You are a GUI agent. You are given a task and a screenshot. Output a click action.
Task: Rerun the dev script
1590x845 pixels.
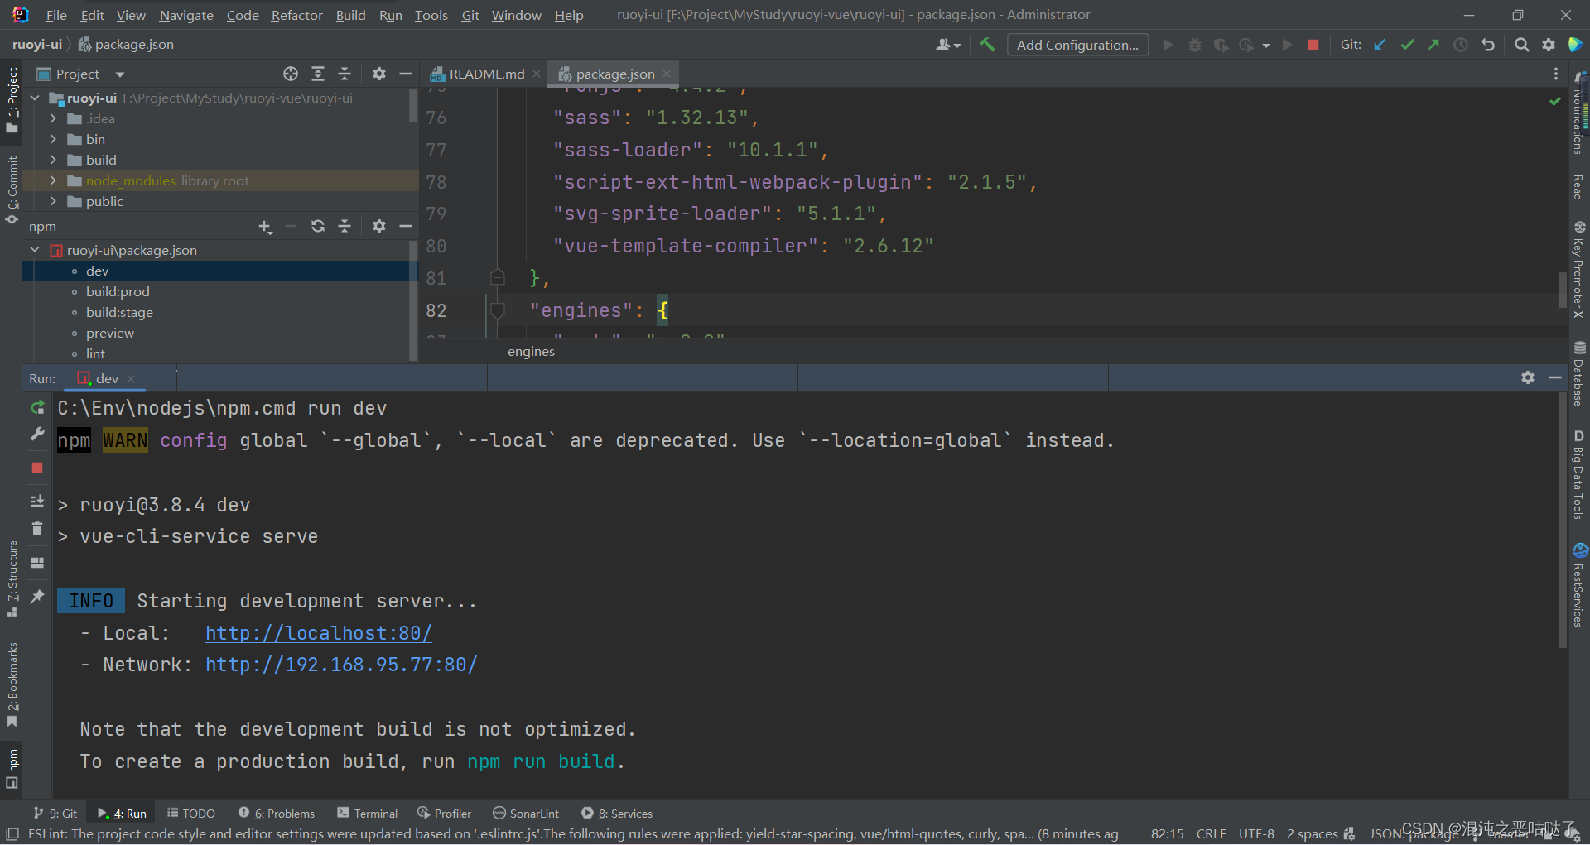pos(37,407)
